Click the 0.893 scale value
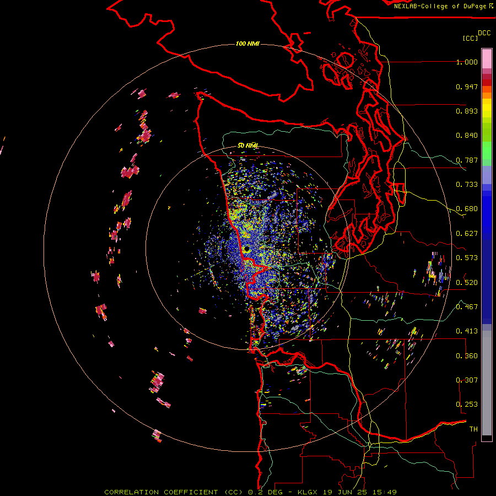Viewport: 496px width, 496px height. click(x=467, y=111)
